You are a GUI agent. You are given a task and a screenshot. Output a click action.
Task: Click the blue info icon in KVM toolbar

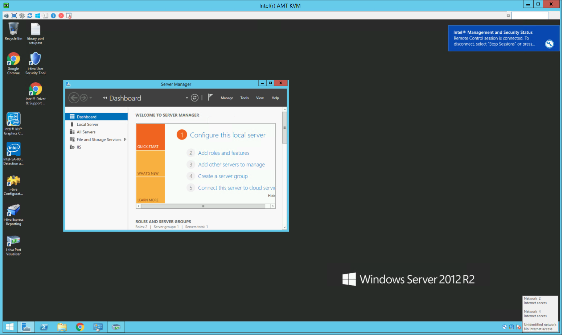click(53, 16)
